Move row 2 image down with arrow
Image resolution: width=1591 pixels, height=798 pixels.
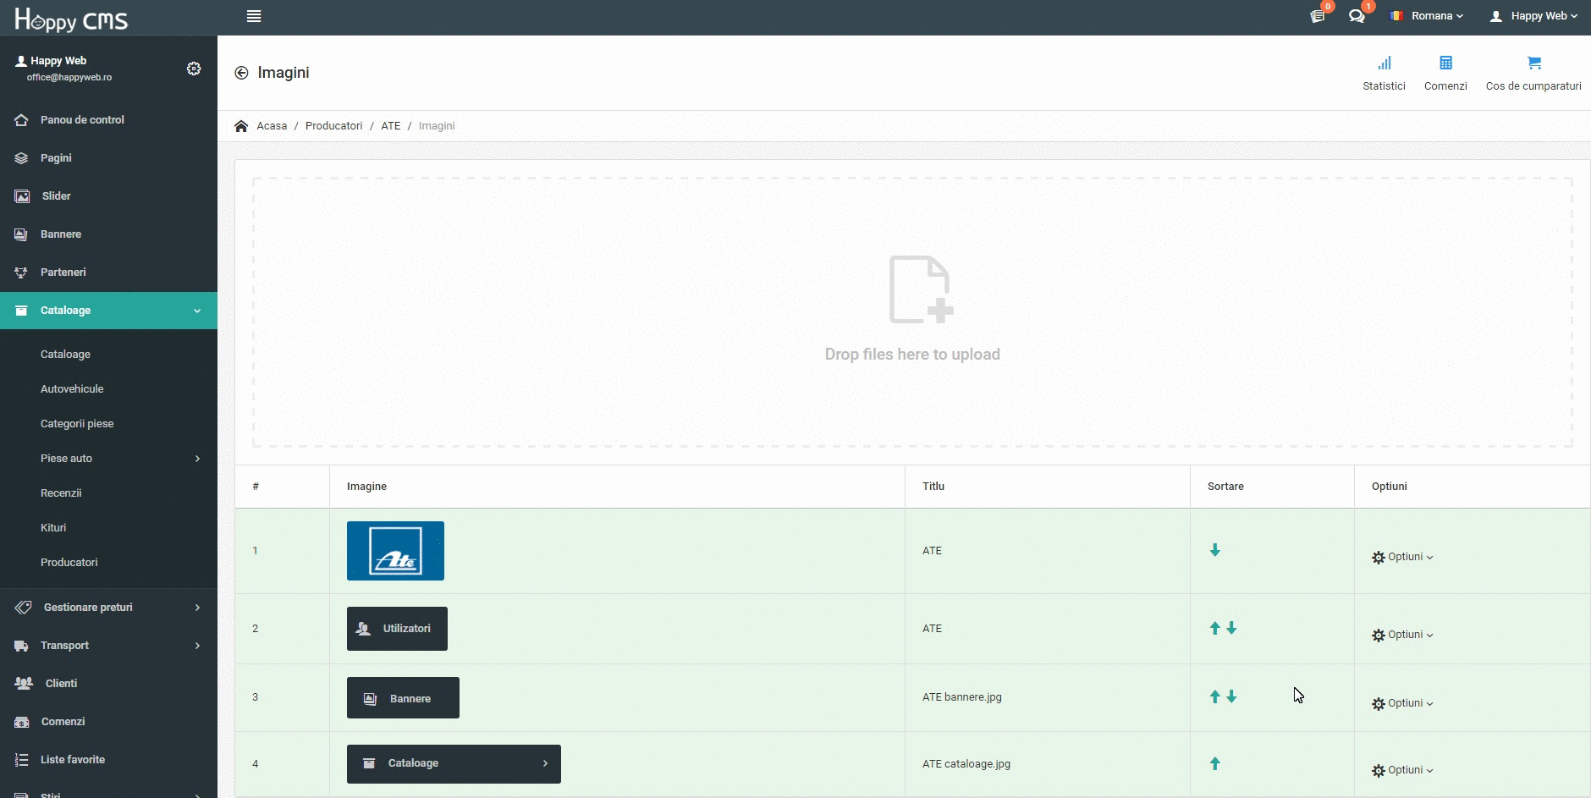pos(1231,628)
